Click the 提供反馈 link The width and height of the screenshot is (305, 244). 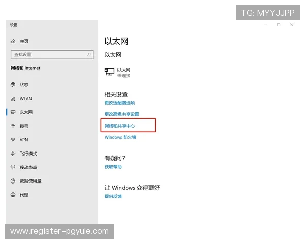(x=113, y=196)
